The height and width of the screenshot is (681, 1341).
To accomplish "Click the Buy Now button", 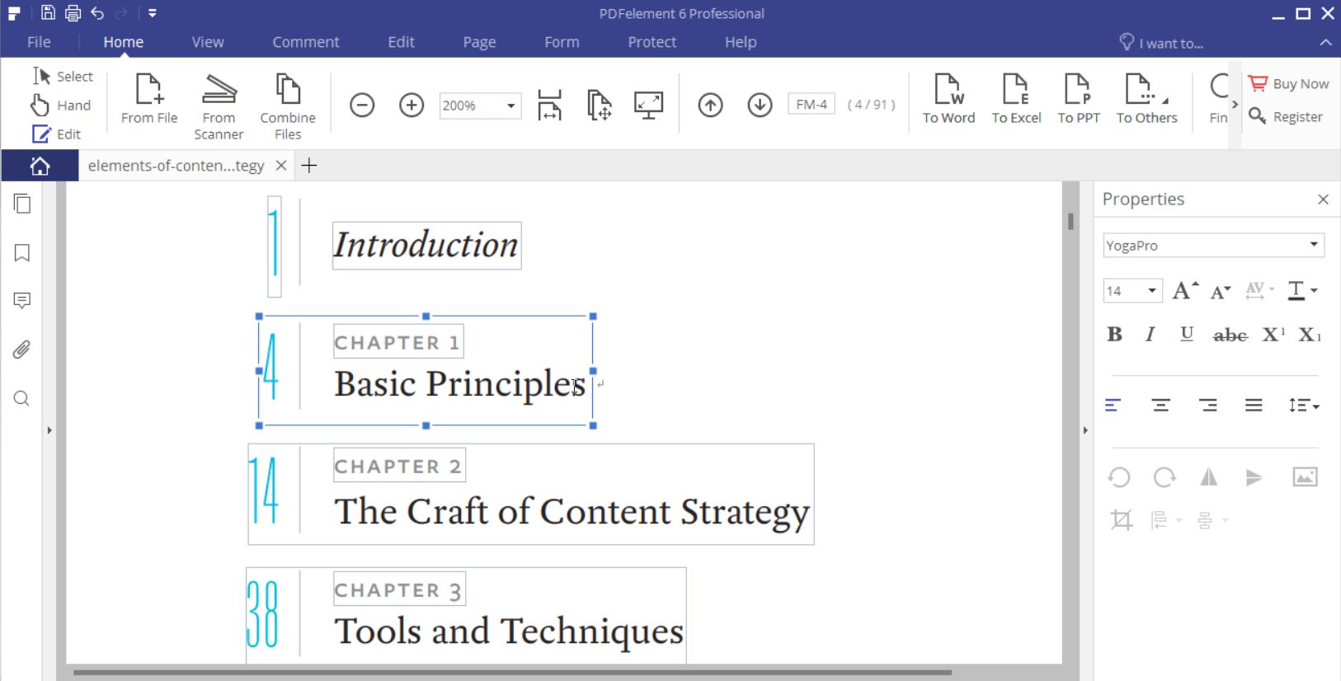I will pos(1288,84).
